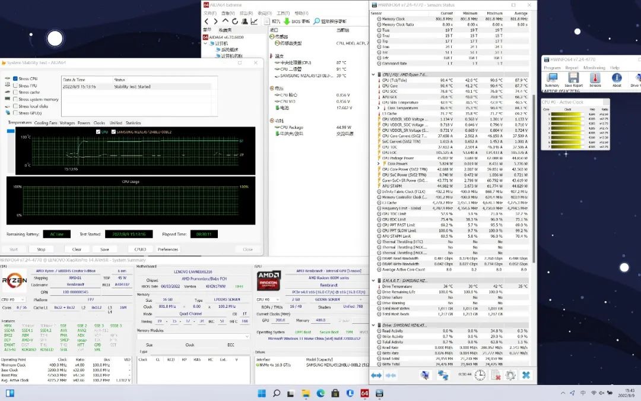Open the 报告 report tool in AIDA64 toolbar

[272, 21]
